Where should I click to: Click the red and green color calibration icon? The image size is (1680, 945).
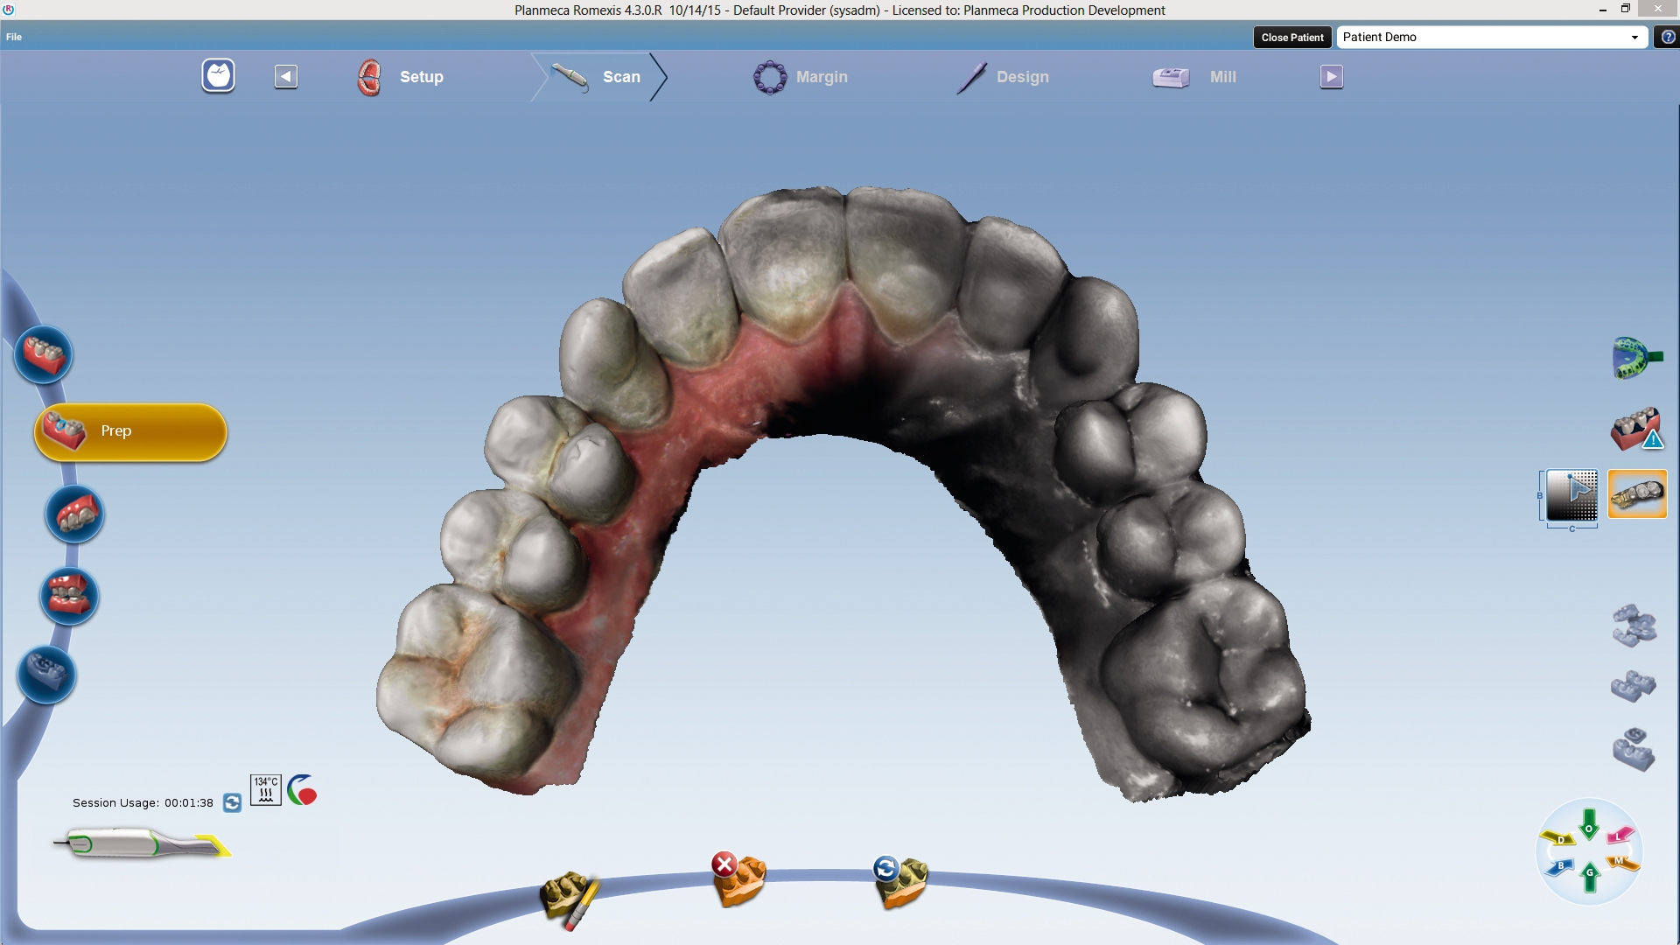point(302,790)
